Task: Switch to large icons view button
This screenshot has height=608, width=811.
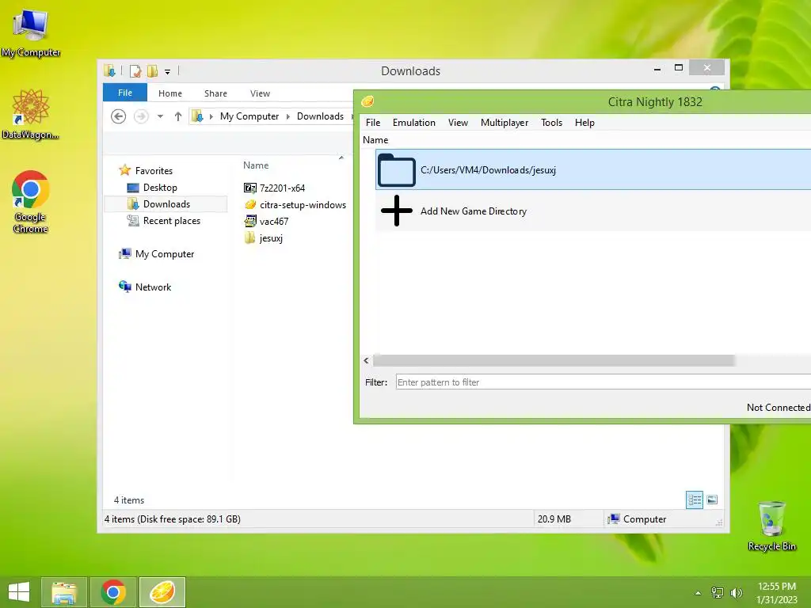Action: pyautogui.click(x=712, y=500)
